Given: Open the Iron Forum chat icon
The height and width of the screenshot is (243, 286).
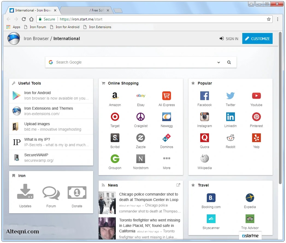Looking at the screenshot, I should [51, 193].
